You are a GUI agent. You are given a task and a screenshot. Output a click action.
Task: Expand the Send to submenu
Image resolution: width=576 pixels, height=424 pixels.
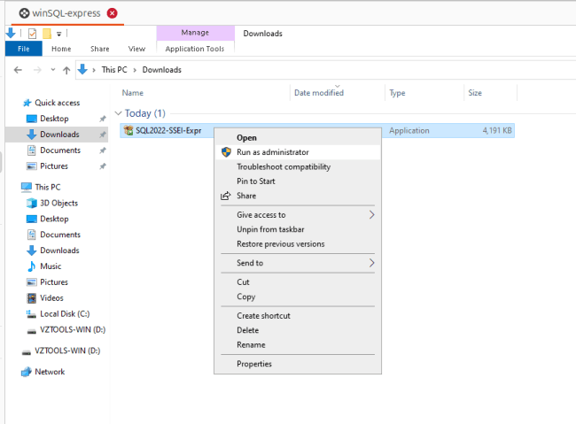(372, 263)
